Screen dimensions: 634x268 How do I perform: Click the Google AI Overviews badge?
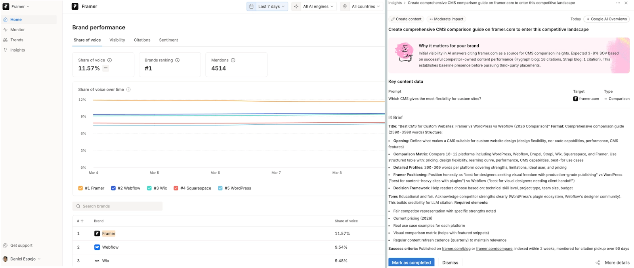coord(607,19)
